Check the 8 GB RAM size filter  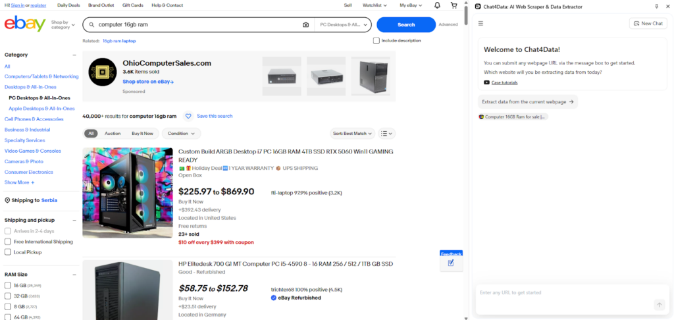[x=8, y=307]
